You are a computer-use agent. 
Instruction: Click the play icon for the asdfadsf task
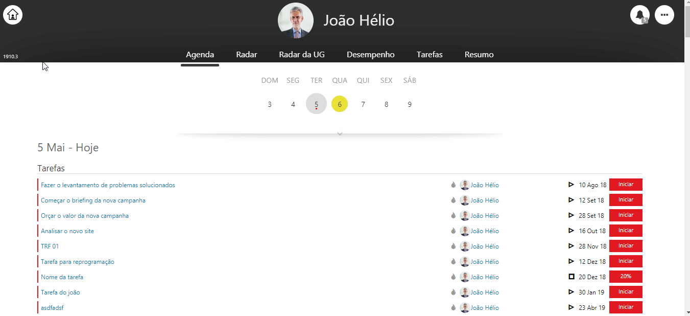click(572, 307)
